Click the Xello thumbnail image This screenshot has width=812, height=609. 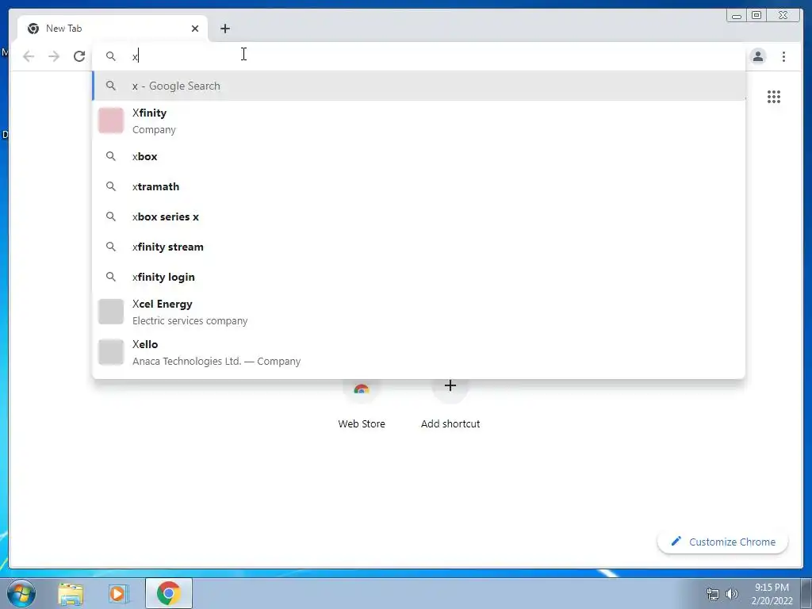[111, 352]
